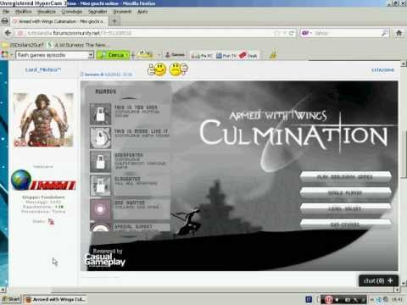407x305 pixels.
Task: Bookmark page with the star icon
Action: tap(276, 33)
